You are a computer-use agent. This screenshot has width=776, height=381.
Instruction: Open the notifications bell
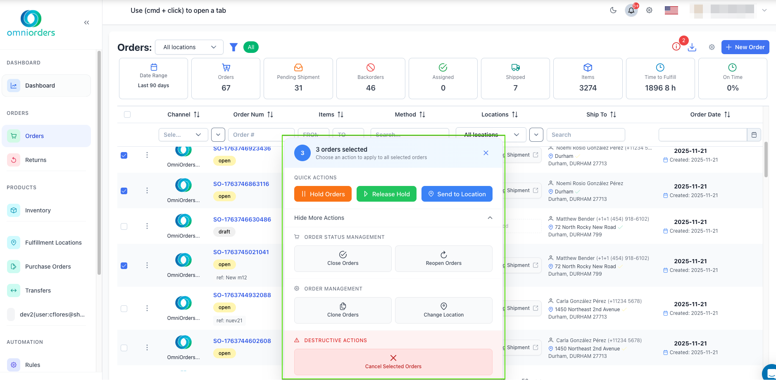click(x=631, y=10)
